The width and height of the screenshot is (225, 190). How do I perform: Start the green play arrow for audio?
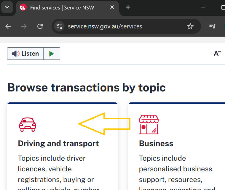click(x=52, y=54)
